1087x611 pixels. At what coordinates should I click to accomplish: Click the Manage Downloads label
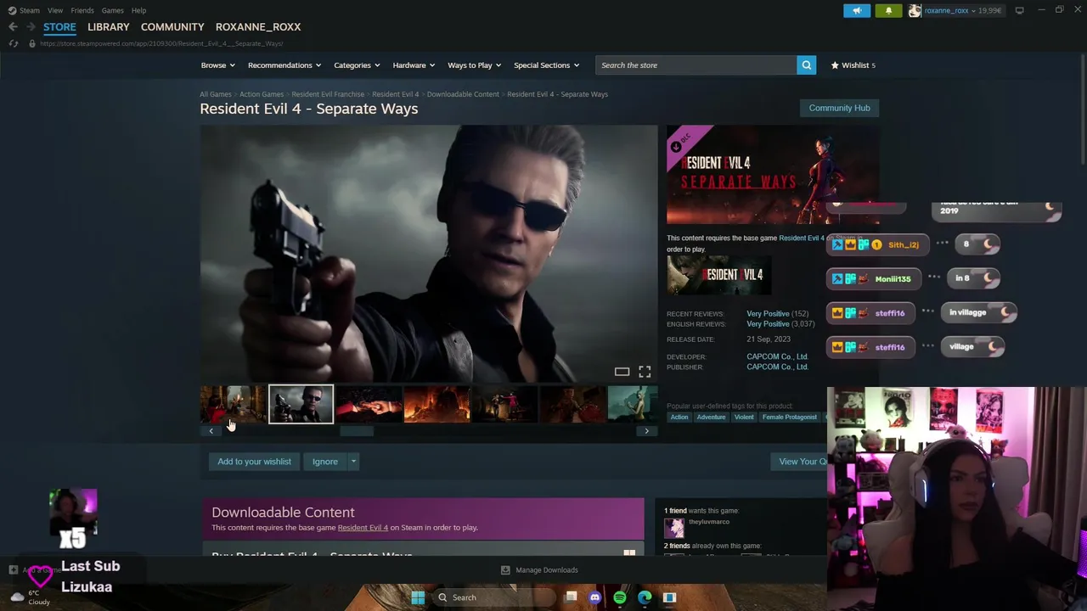547,570
